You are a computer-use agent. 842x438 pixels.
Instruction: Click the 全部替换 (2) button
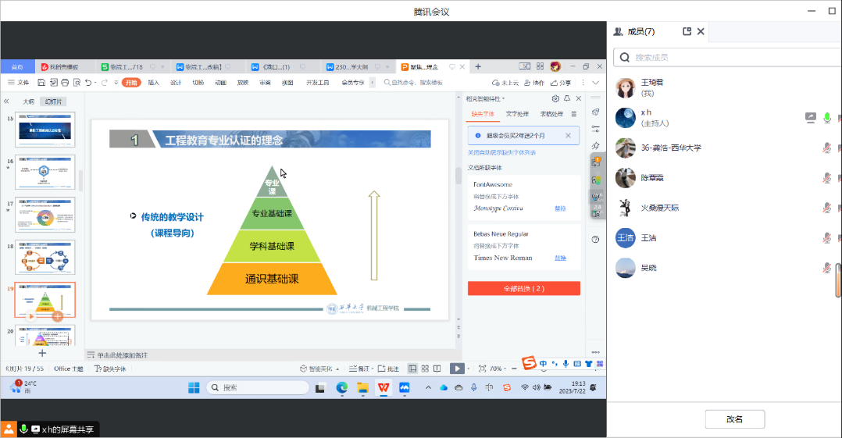click(x=523, y=288)
